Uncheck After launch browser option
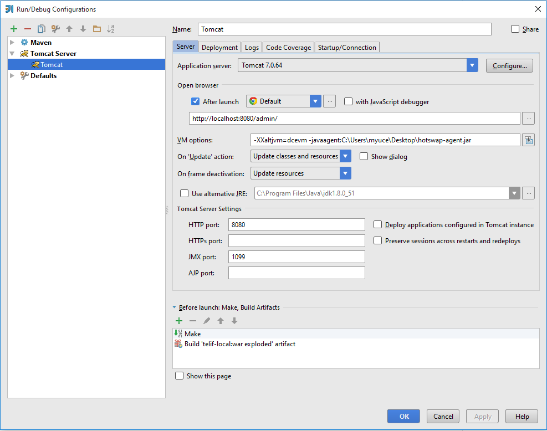The width and height of the screenshot is (547, 431). (x=195, y=101)
